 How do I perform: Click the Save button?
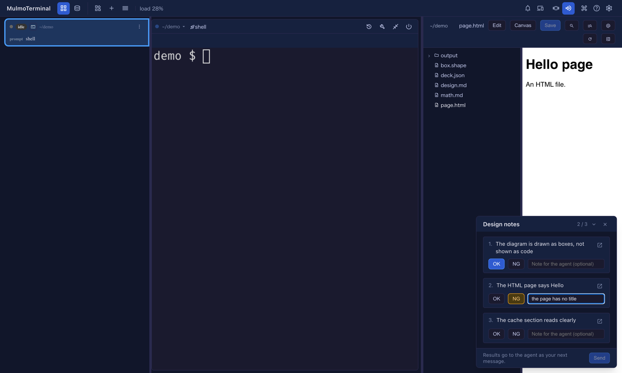[550, 26]
